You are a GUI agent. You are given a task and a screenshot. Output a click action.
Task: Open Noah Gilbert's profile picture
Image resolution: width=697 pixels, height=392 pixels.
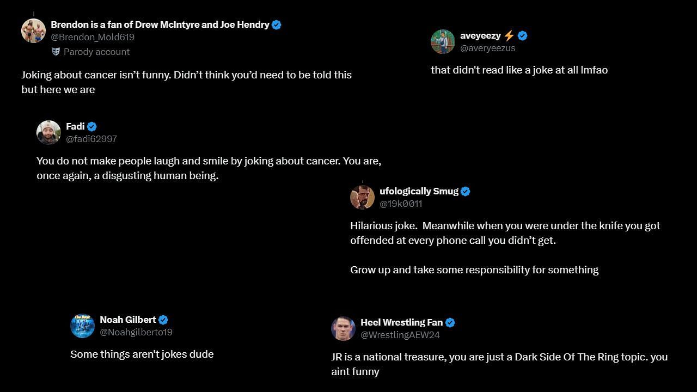coord(82,326)
